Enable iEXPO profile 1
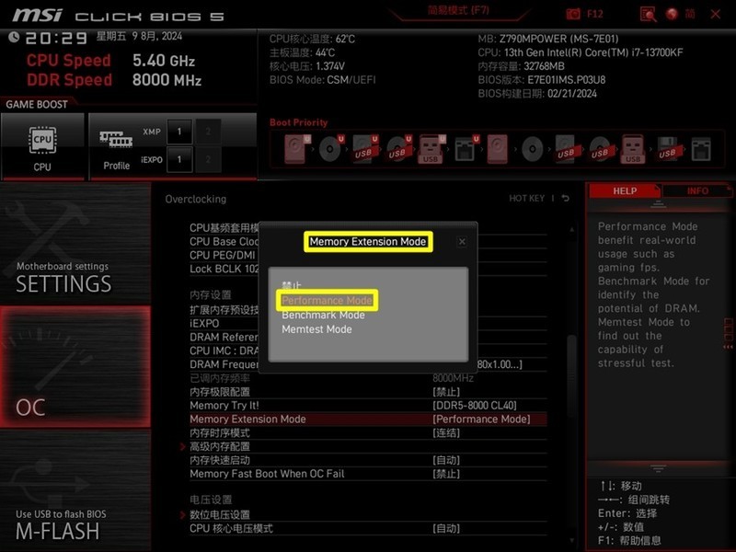The image size is (736, 552). point(179,159)
